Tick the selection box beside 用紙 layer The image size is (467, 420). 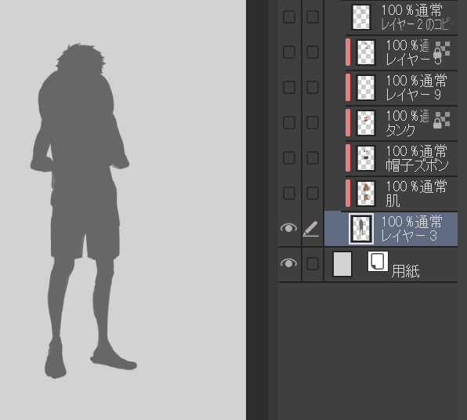point(313,263)
